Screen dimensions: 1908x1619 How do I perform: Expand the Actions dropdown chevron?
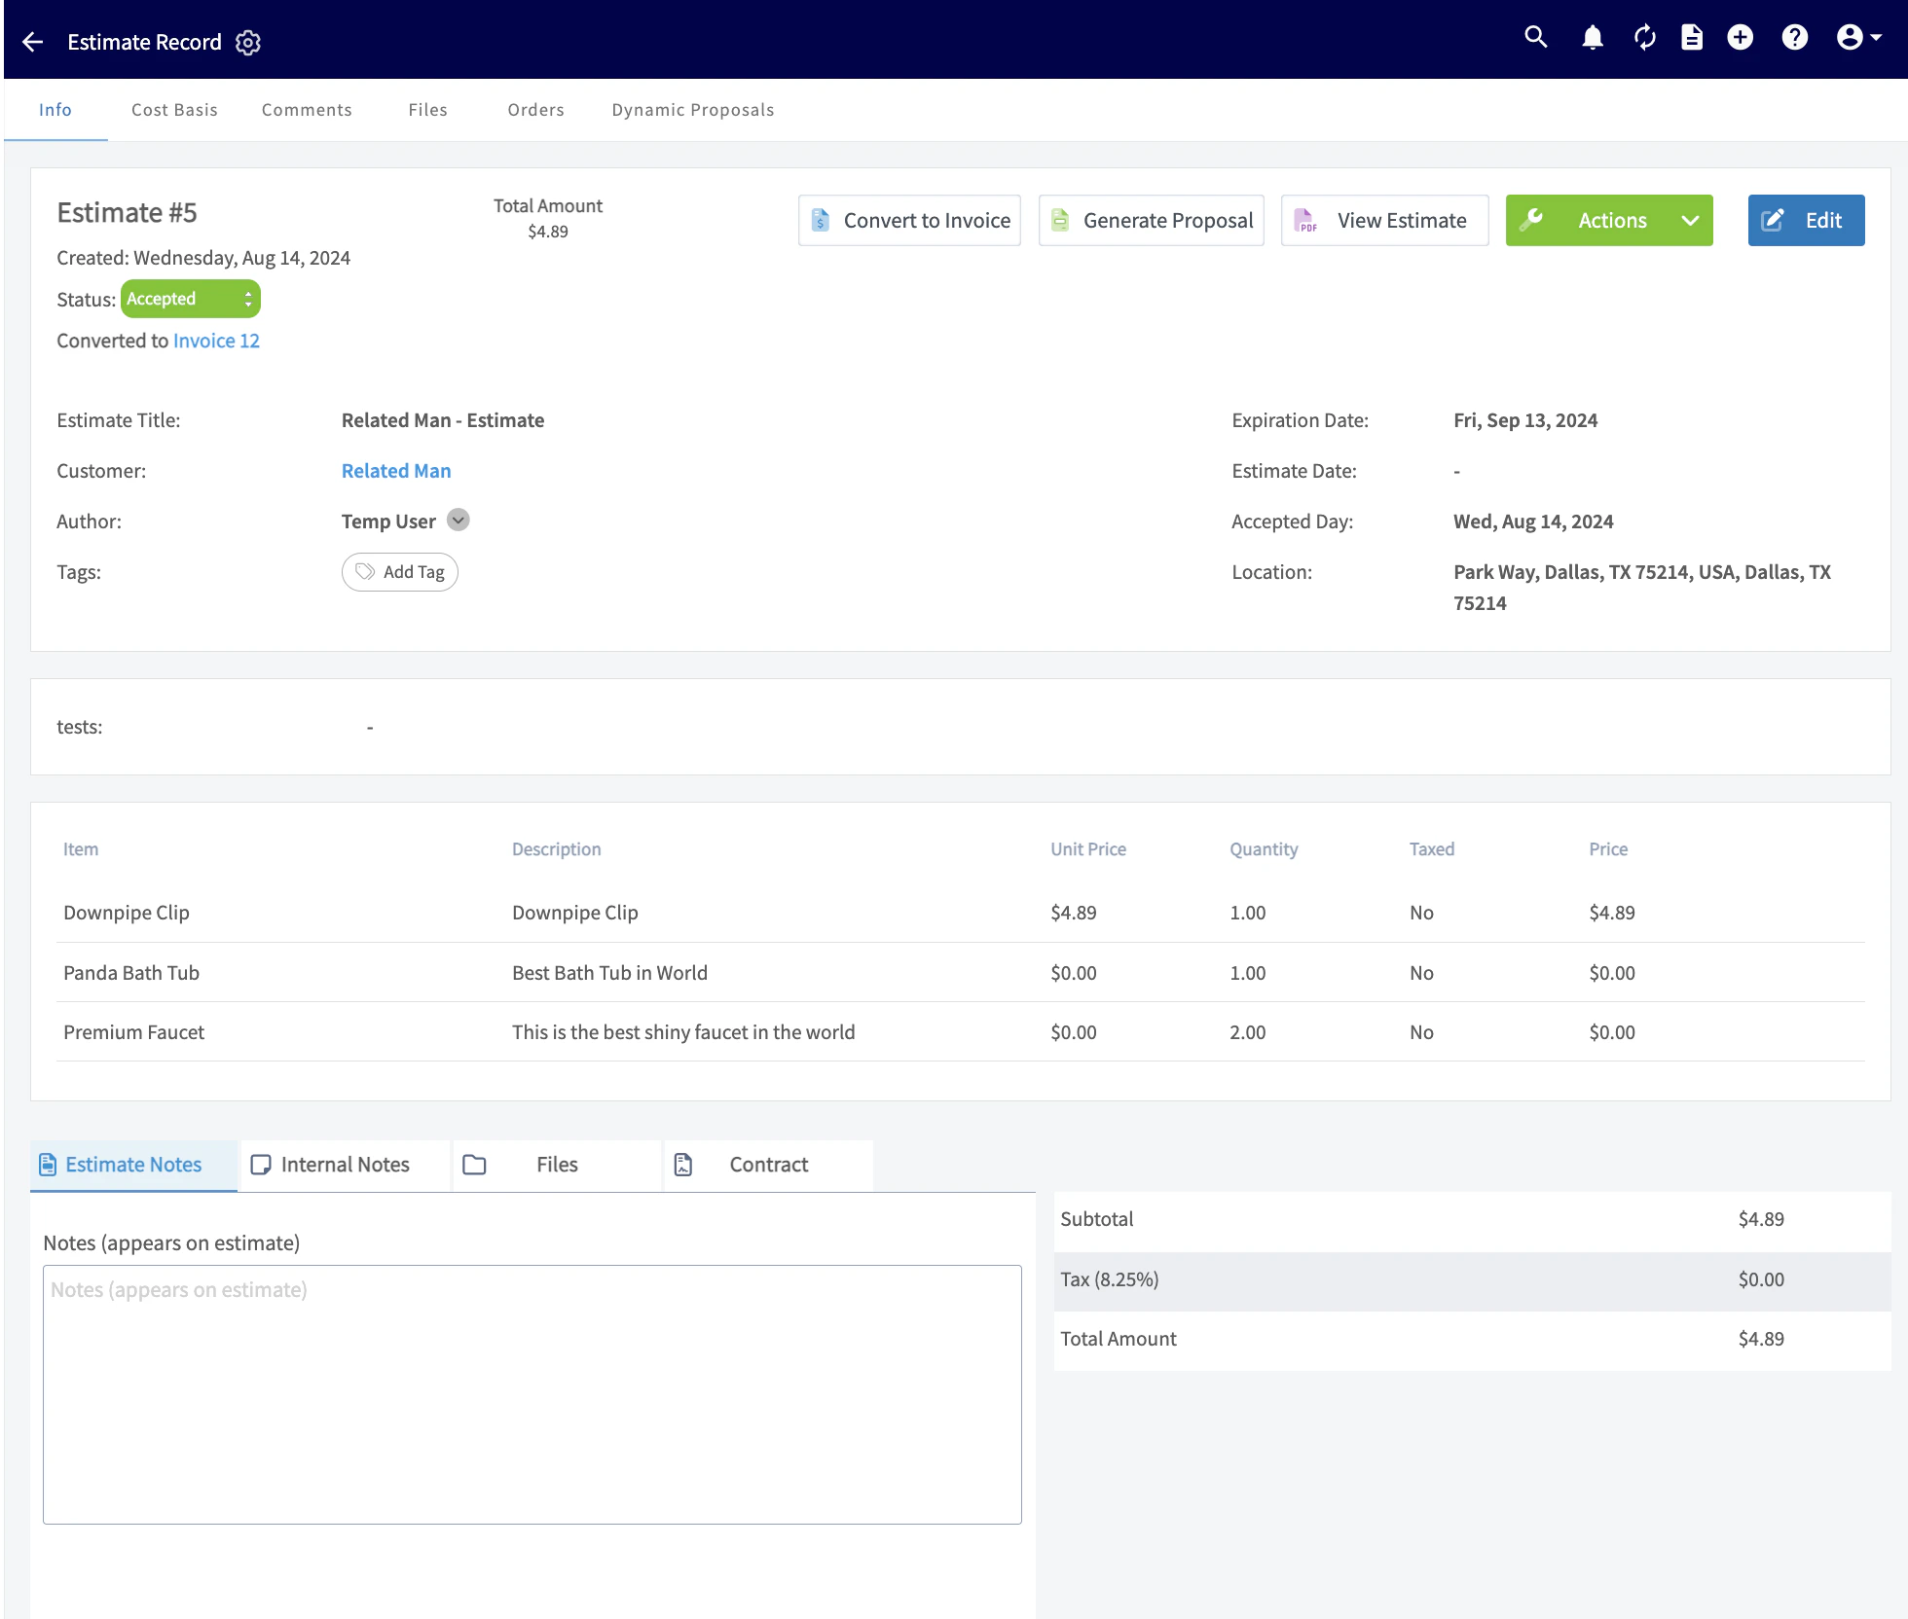(x=1691, y=221)
